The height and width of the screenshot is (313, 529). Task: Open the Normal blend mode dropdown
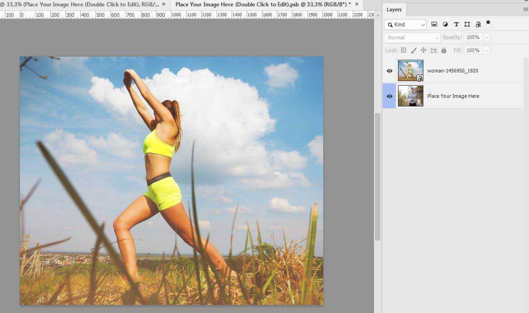[x=412, y=38]
